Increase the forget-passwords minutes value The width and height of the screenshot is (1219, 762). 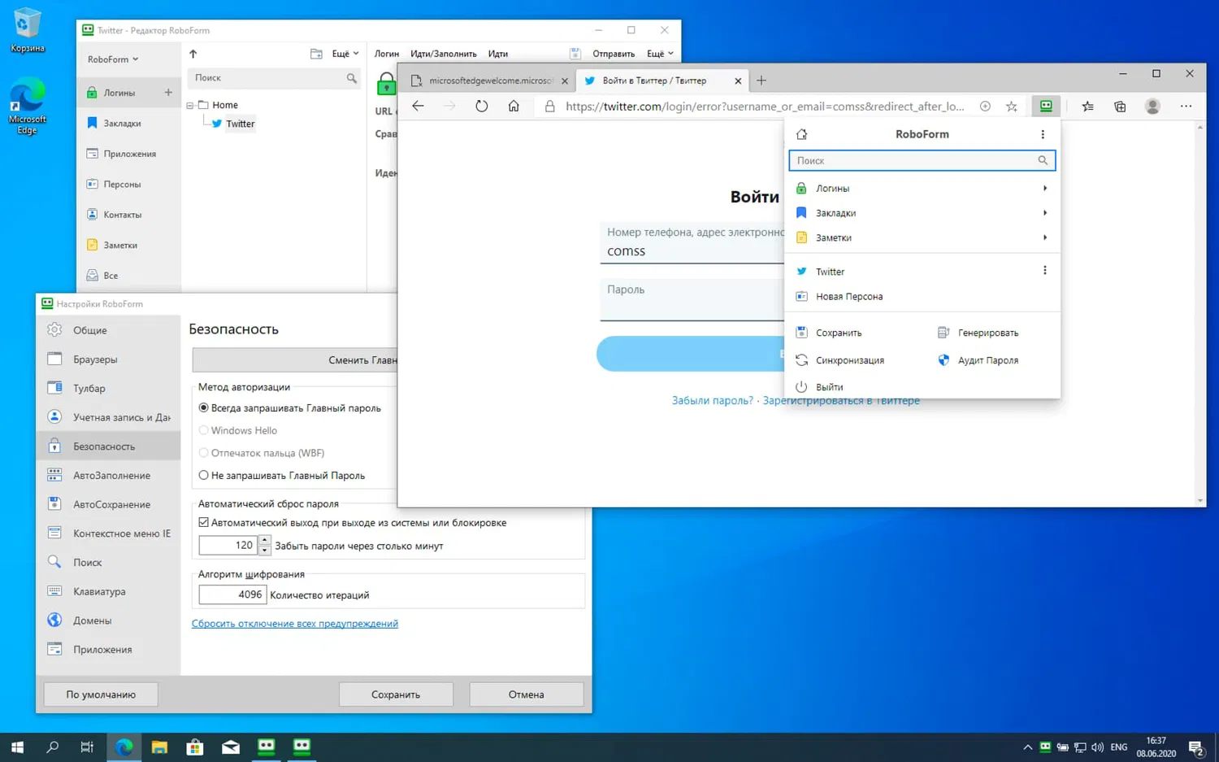264,540
